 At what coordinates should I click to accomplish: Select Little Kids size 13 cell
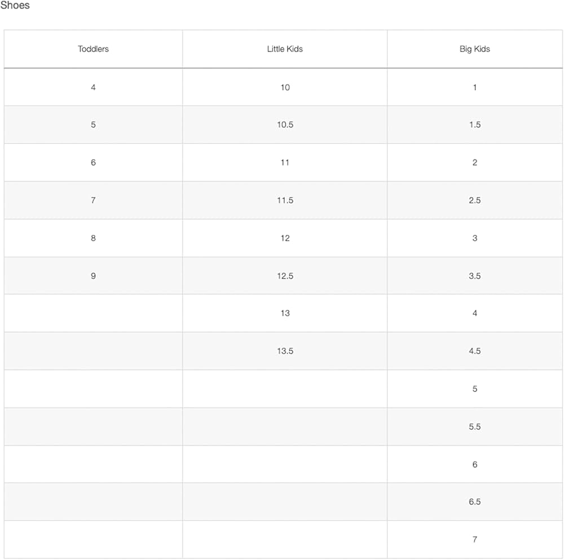point(285,313)
